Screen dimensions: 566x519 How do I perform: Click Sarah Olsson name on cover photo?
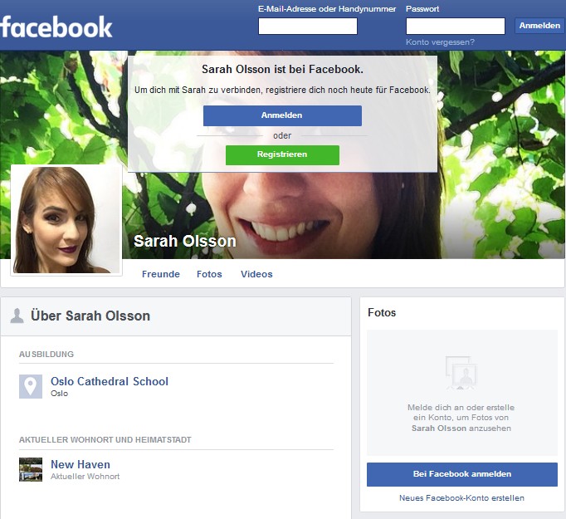click(185, 242)
